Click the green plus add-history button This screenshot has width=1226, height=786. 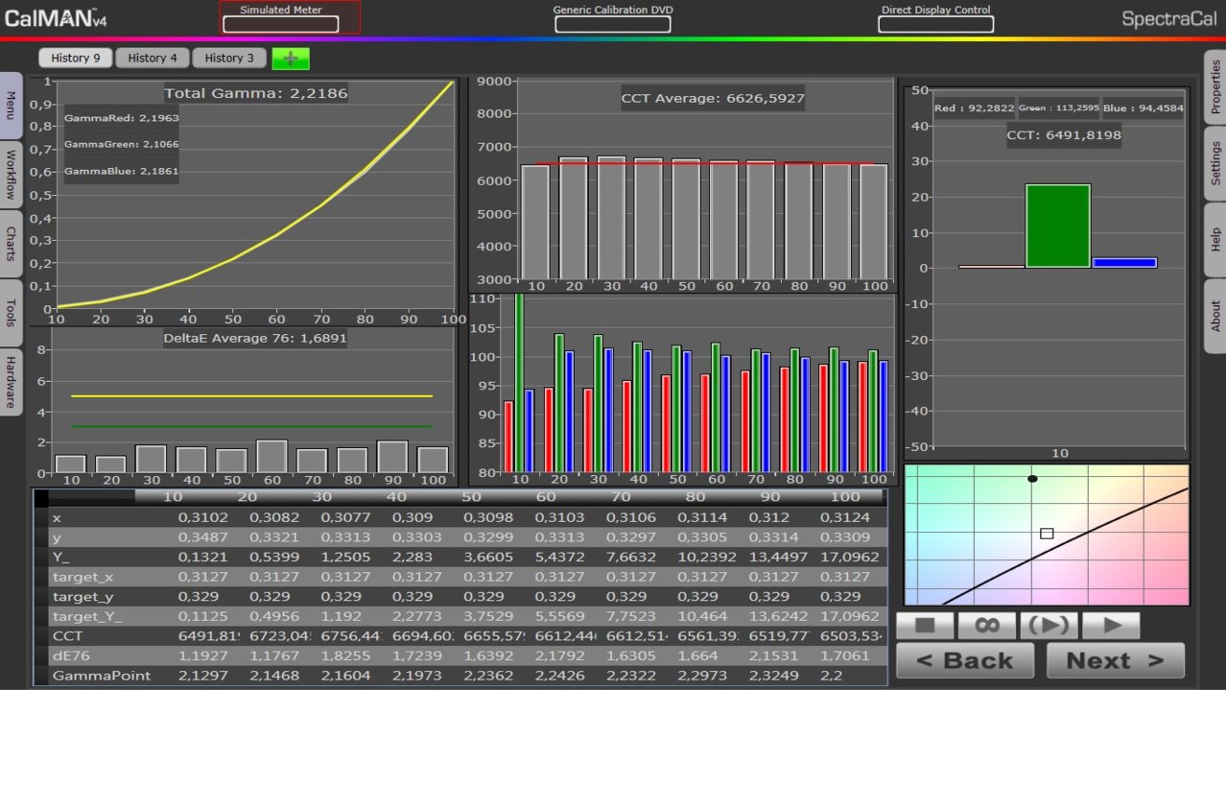pyautogui.click(x=291, y=59)
